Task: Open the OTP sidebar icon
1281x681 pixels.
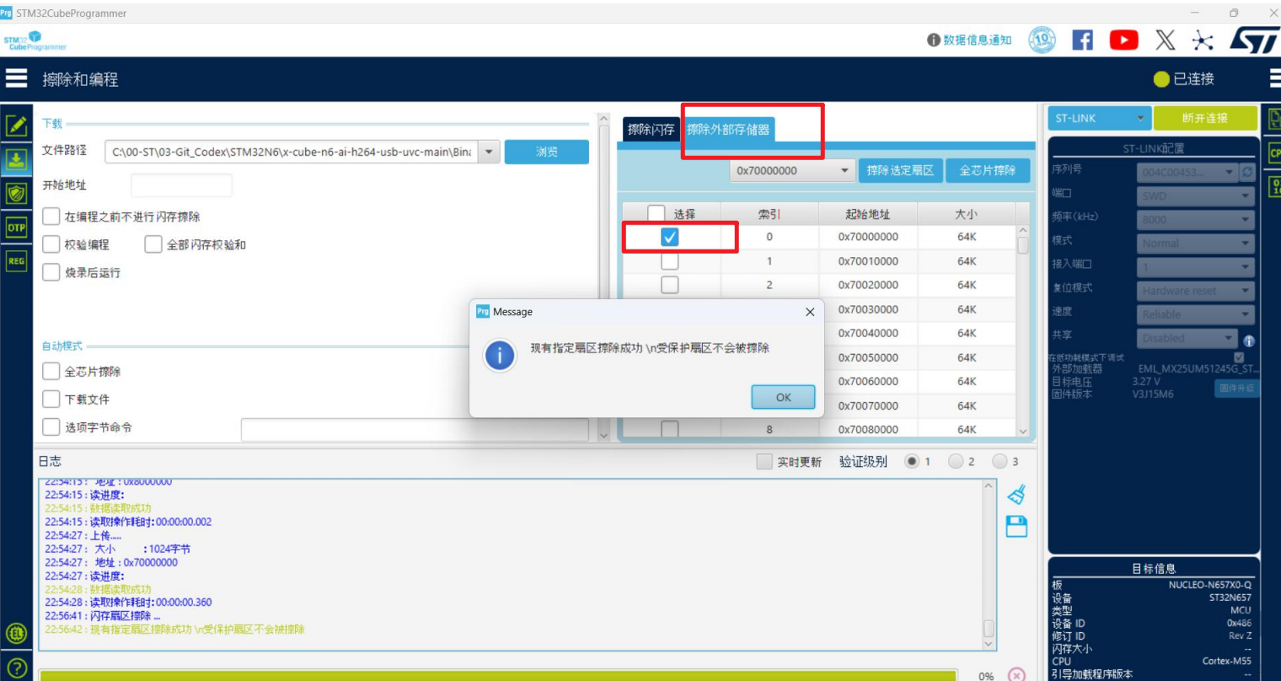Action: 16,228
